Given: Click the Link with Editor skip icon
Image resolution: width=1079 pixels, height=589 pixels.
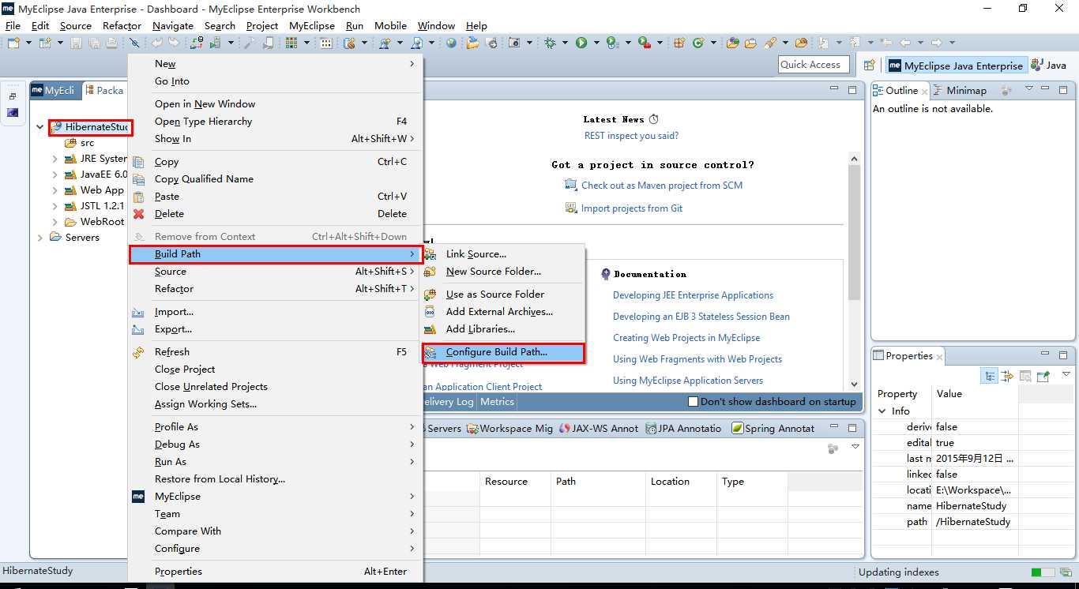Looking at the screenshot, I should 134,43.
